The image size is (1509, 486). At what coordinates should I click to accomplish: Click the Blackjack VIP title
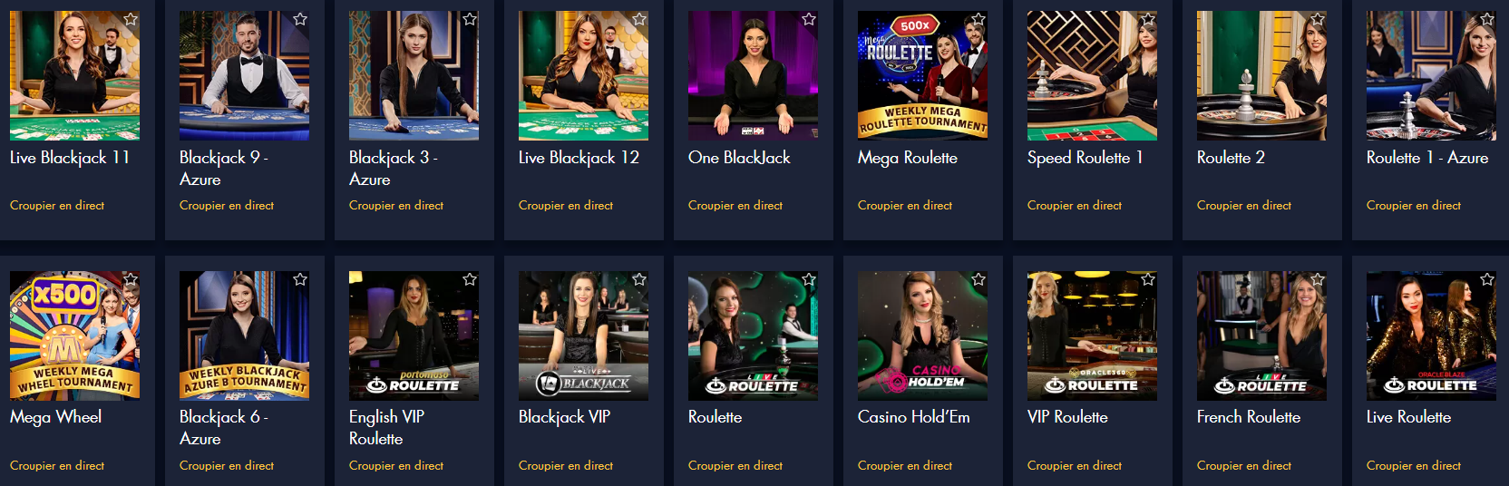(x=564, y=417)
